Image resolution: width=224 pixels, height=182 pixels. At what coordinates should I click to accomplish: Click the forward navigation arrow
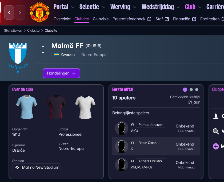[x=20, y=13]
